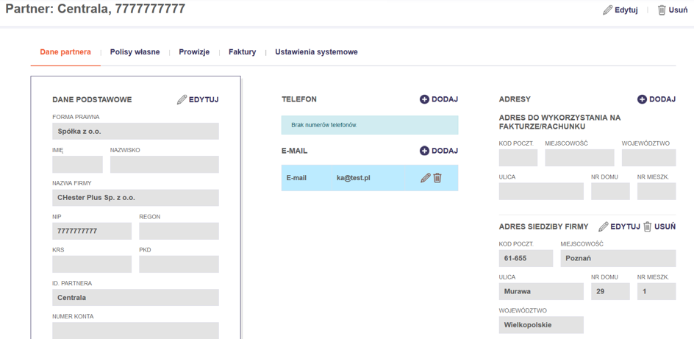Click the plus icon to add an e-mail
The width and height of the screenshot is (694, 339).
pos(424,151)
